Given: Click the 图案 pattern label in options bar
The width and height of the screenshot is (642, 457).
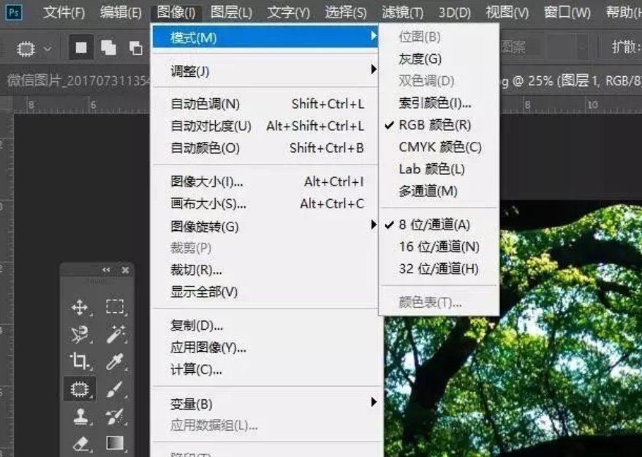Looking at the screenshot, I should click(x=514, y=45).
